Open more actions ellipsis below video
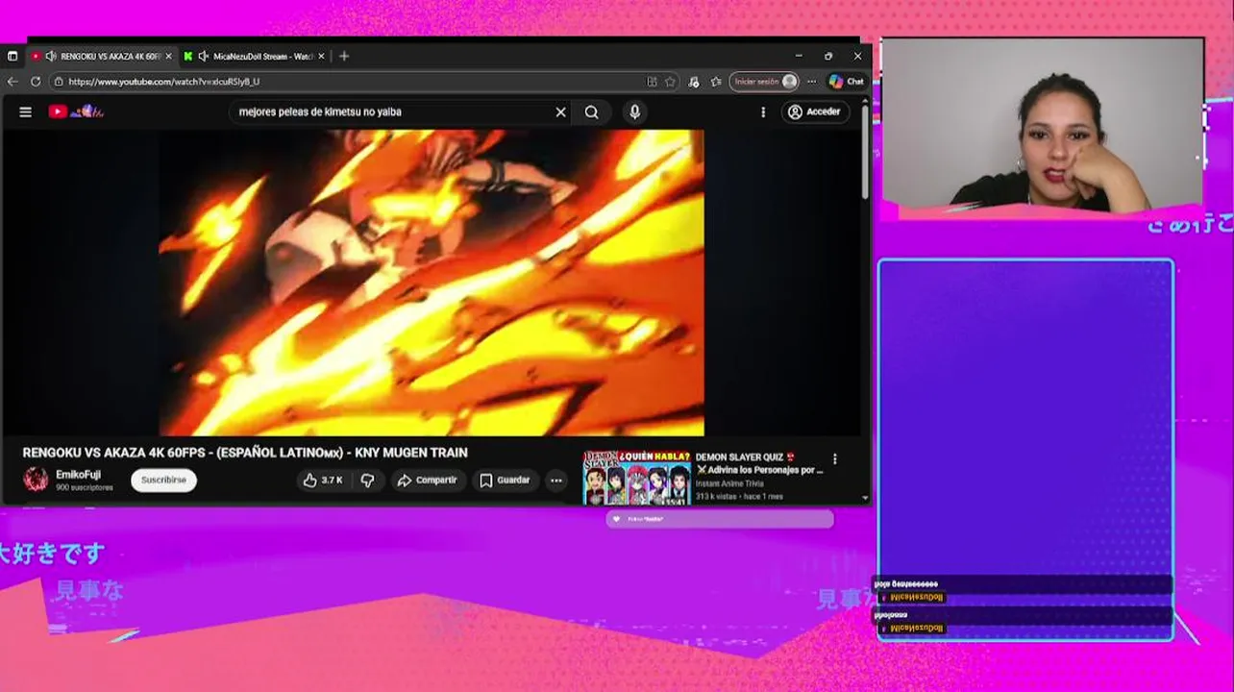Screen dimensions: 1234x692 [556, 480]
